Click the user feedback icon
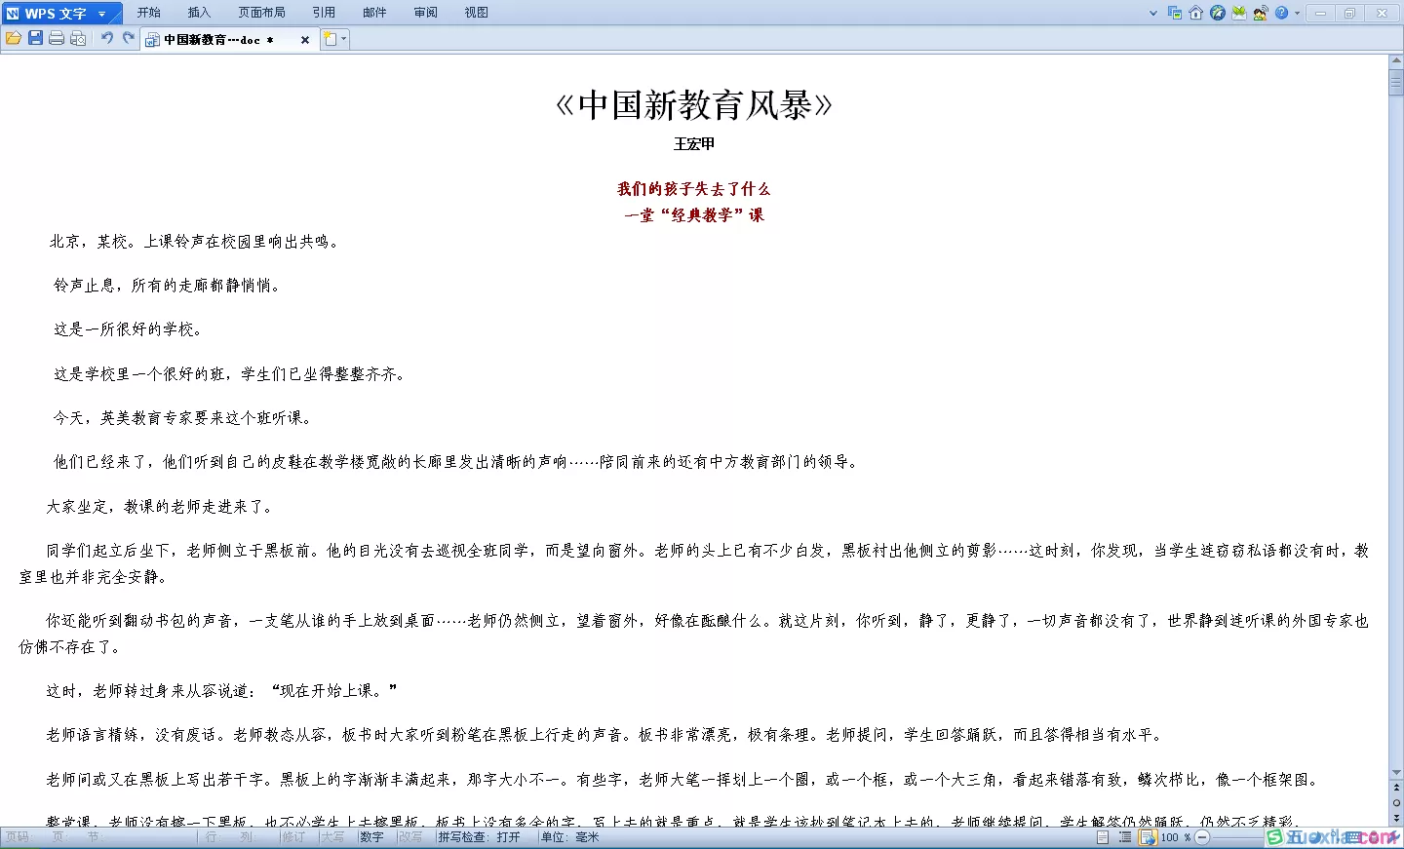Image resolution: width=1404 pixels, height=849 pixels. (x=1261, y=14)
